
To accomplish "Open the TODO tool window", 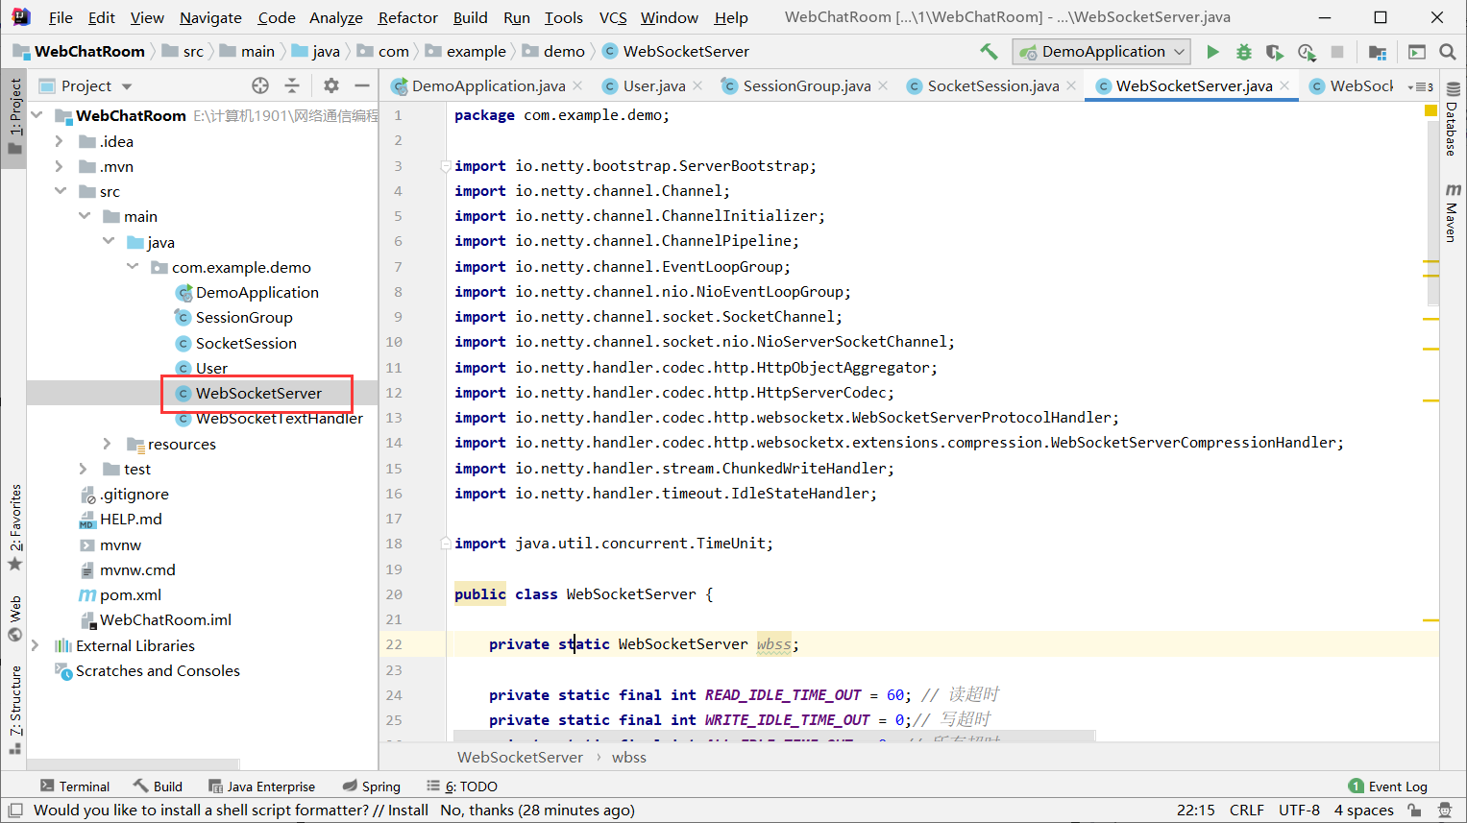I will 469,786.
